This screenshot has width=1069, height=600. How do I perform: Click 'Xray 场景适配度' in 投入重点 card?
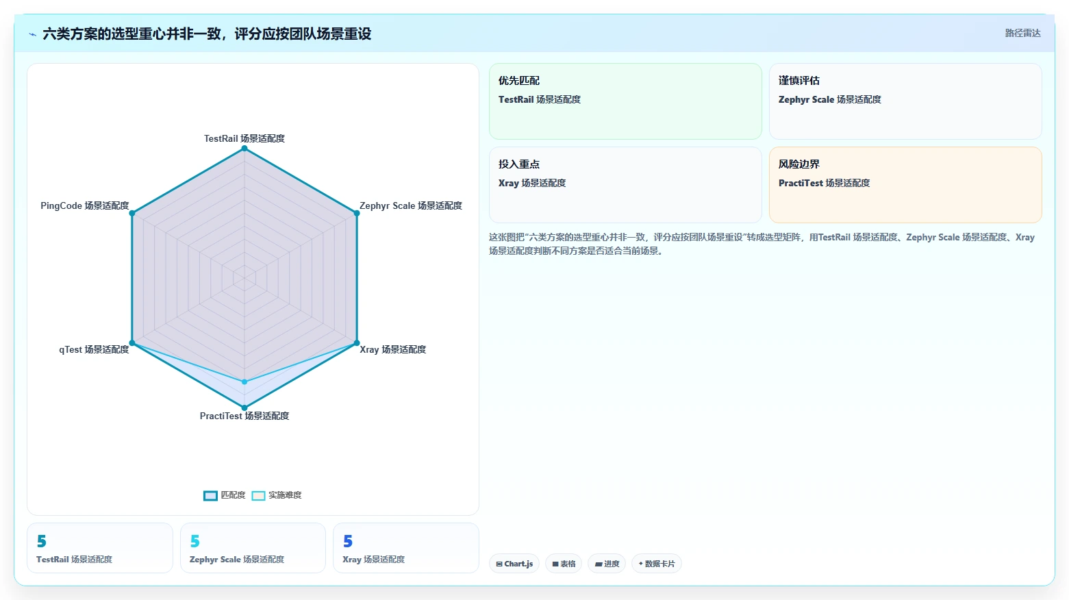(x=532, y=183)
